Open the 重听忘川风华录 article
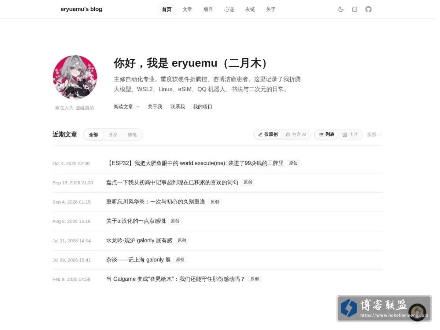 click(156, 202)
